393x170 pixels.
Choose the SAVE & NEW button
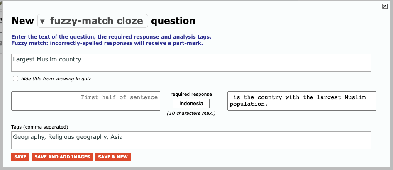[x=113, y=157]
